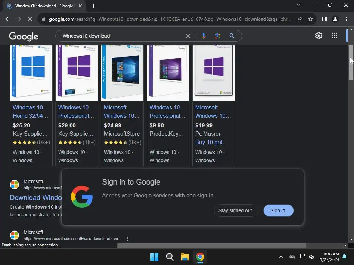
Task: Open Pc Masrer Windows 10 image
Action: click(214, 72)
